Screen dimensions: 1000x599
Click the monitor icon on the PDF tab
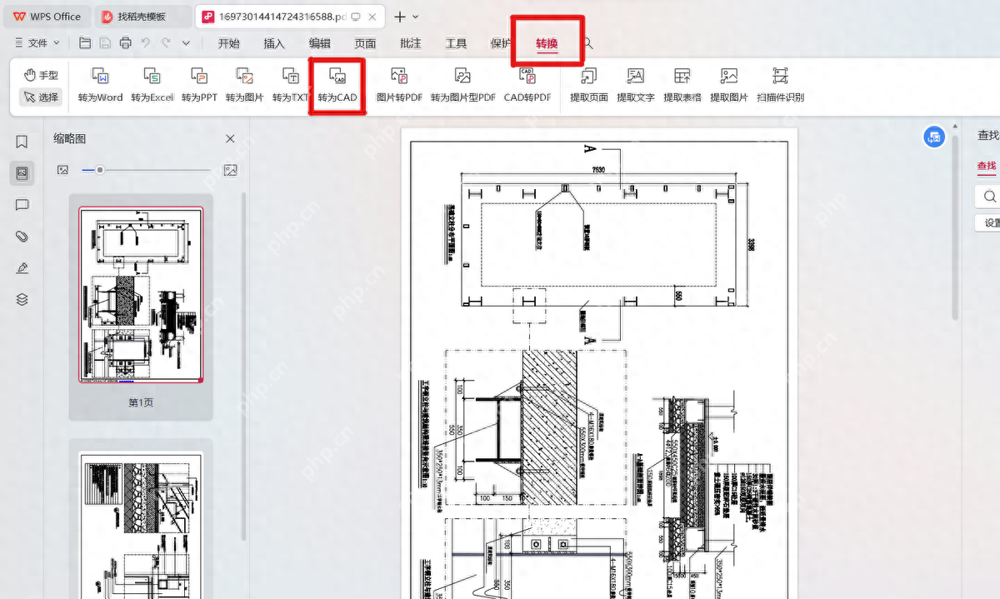356,17
